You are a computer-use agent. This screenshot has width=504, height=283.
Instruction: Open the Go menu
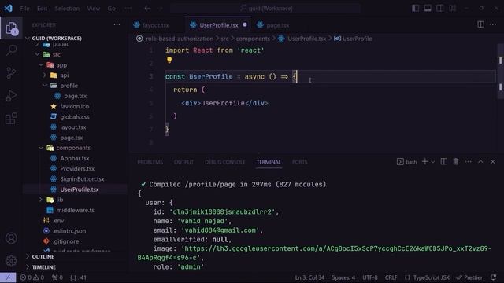tap(112, 9)
